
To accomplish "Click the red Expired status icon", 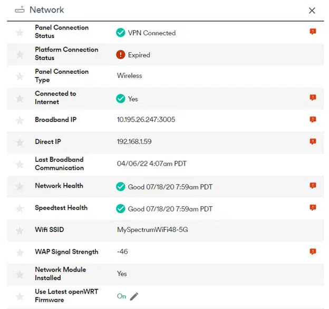I will [121, 55].
